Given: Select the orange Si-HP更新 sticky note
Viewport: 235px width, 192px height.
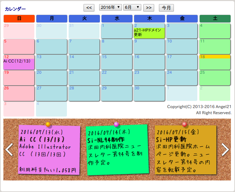Looking at the screenshot, I should click(186, 150).
